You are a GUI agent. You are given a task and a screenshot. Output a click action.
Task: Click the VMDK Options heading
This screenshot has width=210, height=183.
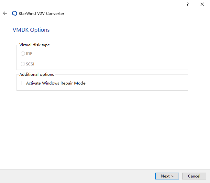(31, 30)
